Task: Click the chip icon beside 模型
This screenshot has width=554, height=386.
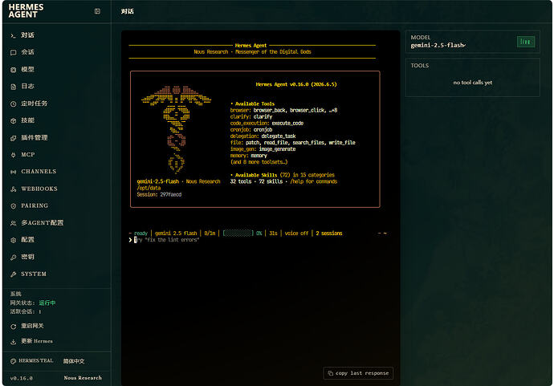Action: 13,70
